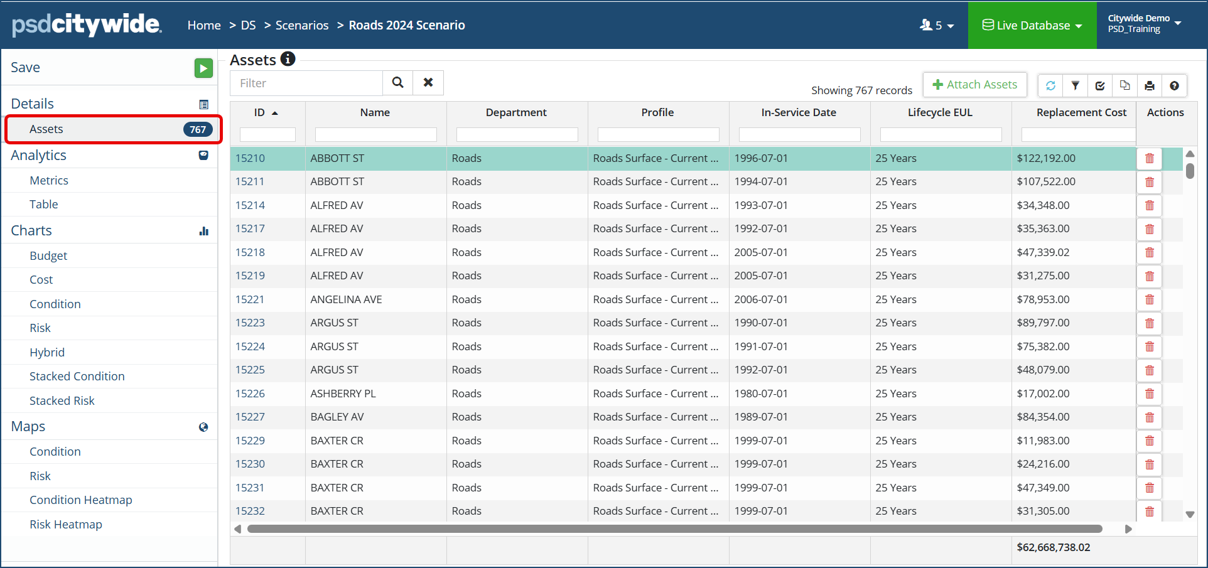Print the assets table

(1149, 85)
